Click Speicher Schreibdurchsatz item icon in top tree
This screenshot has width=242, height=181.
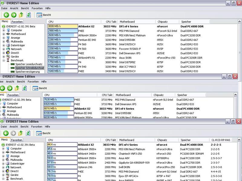12,68
